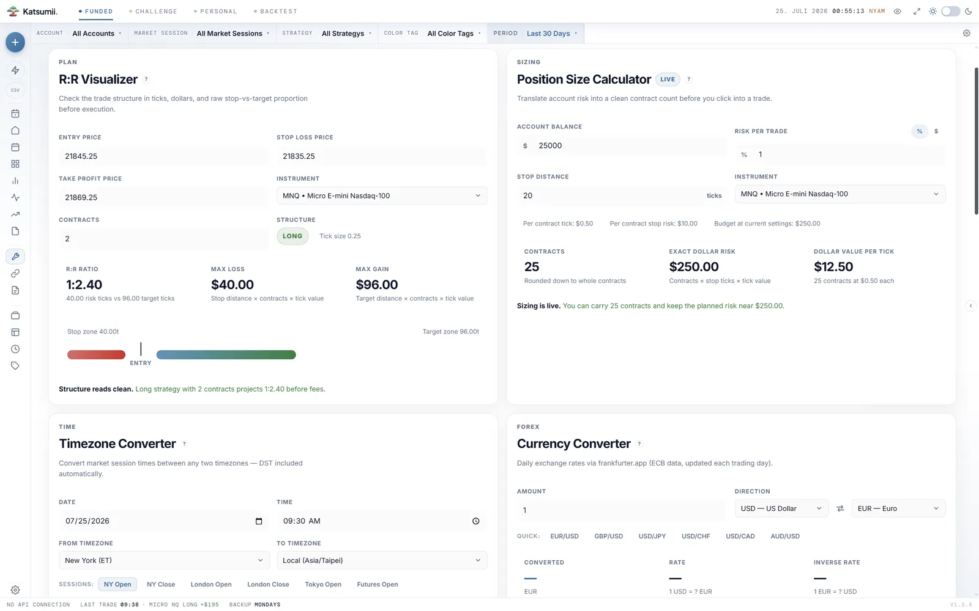This screenshot has width=979, height=611.
Task: Open settings gear at sidebar bottom
Action: [x=15, y=590]
